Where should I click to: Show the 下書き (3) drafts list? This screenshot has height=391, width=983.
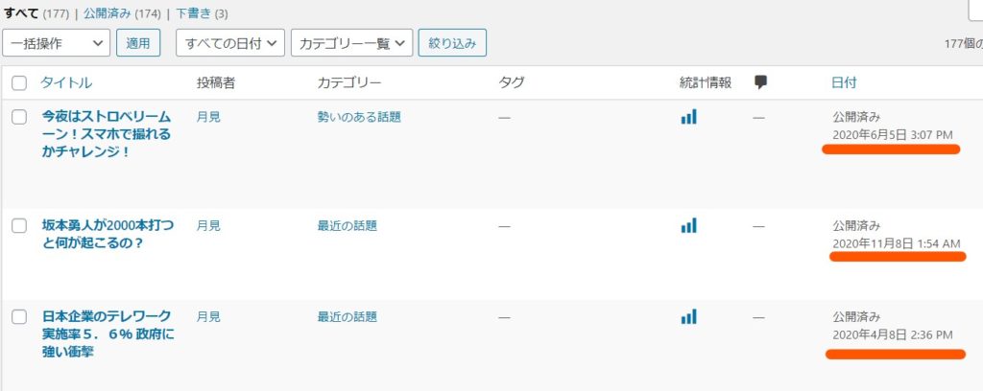click(202, 13)
